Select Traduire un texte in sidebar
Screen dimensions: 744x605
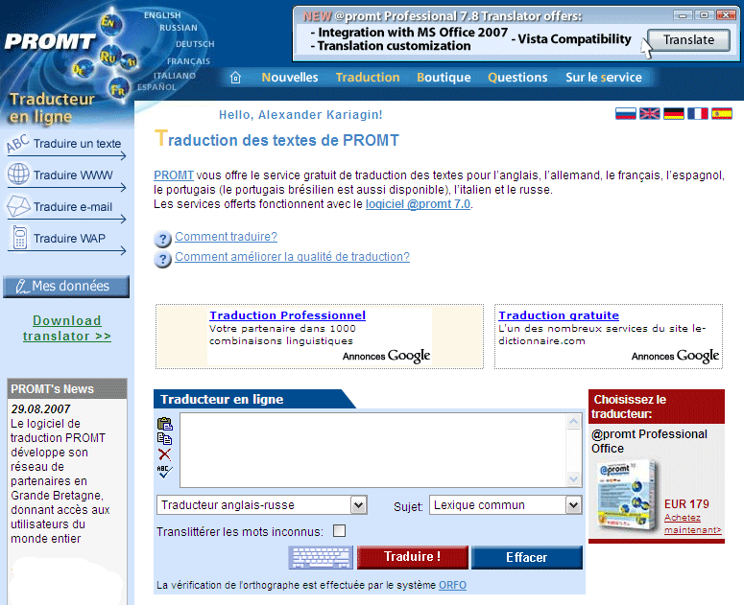(x=78, y=144)
